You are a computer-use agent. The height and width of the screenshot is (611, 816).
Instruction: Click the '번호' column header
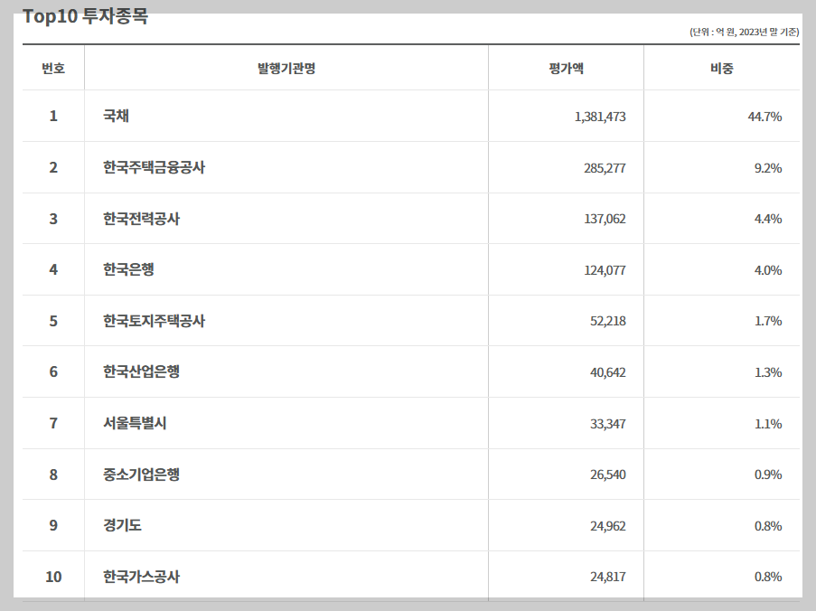53,68
